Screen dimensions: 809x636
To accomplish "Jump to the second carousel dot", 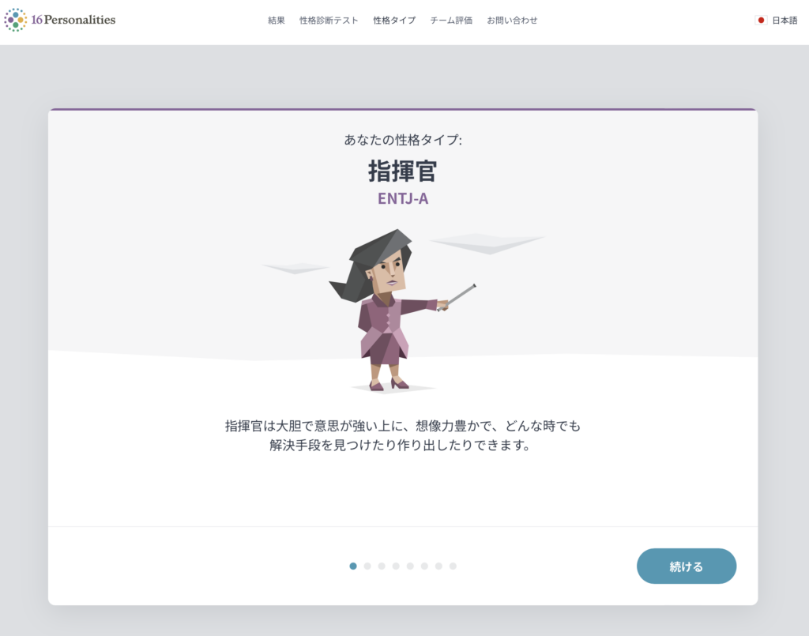I will (367, 566).
